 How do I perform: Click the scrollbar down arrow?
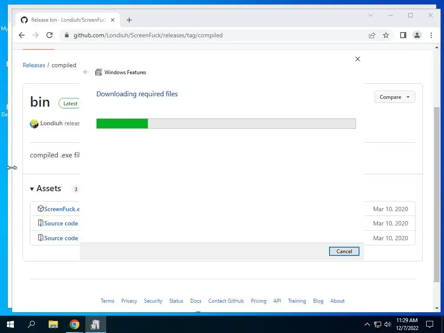437,308
